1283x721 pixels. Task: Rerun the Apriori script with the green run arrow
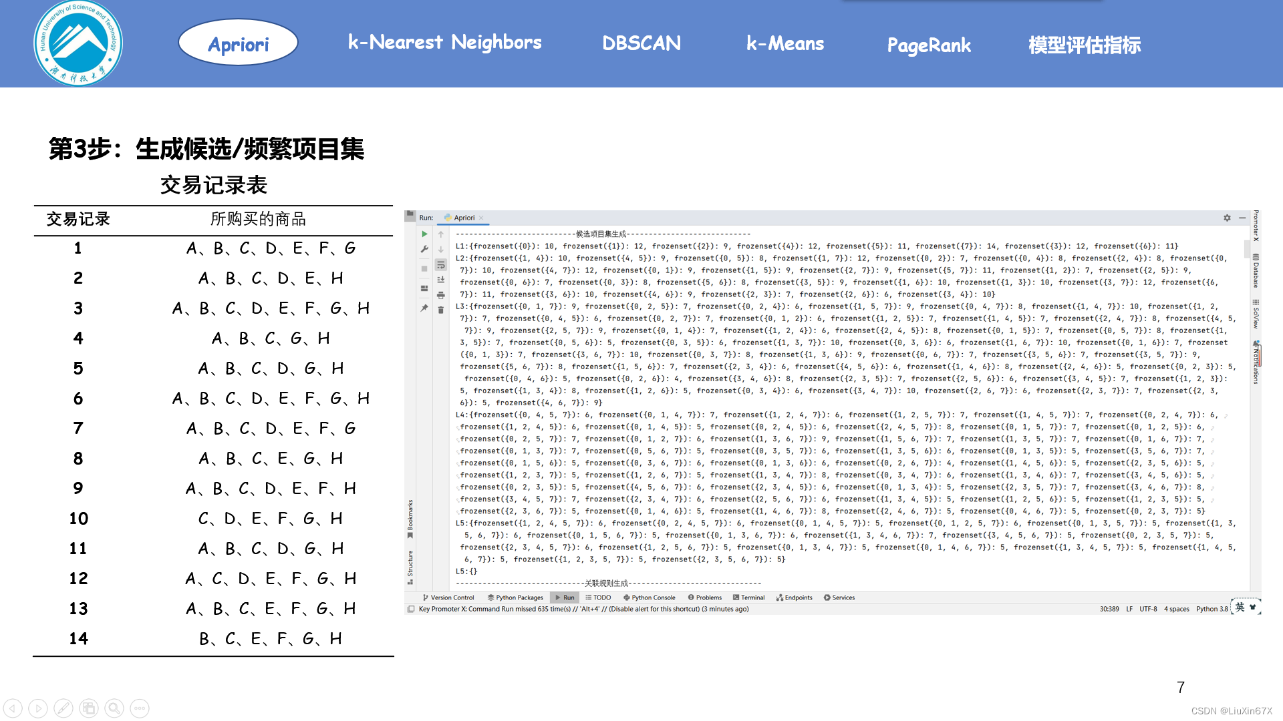click(425, 234)
